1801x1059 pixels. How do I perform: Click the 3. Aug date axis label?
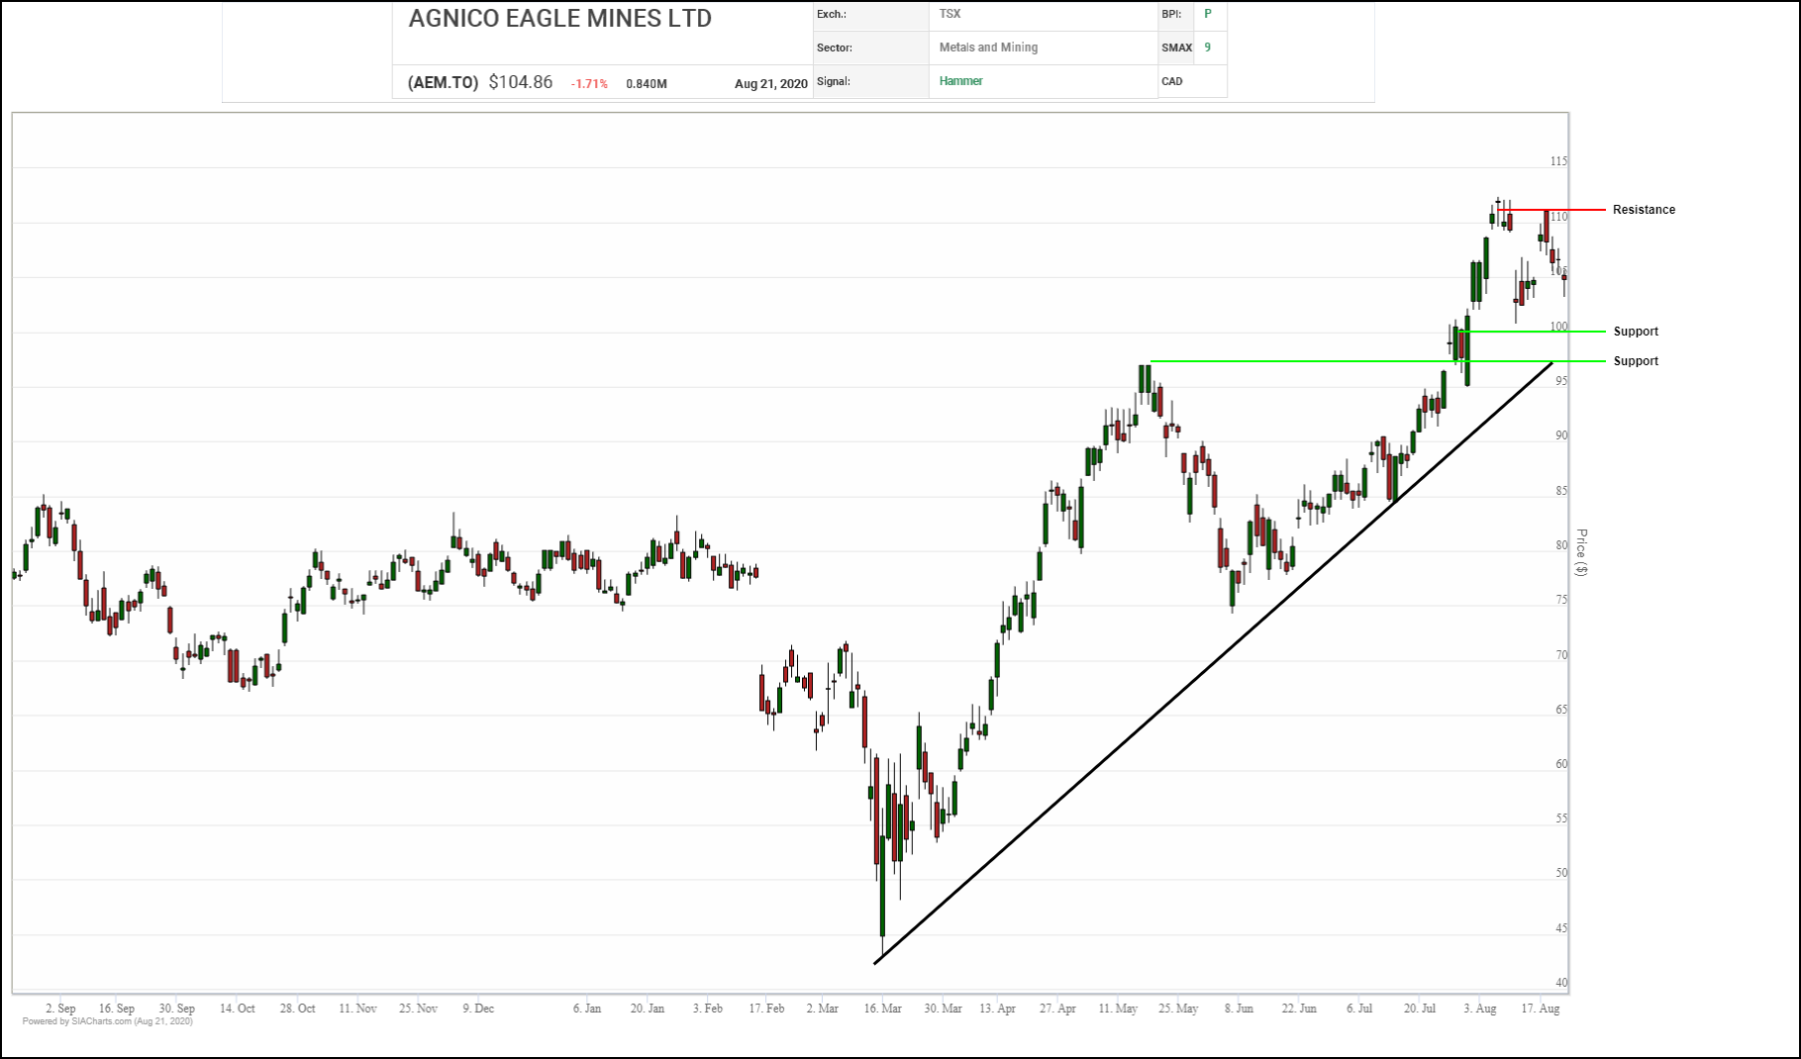[1479, 1009]
